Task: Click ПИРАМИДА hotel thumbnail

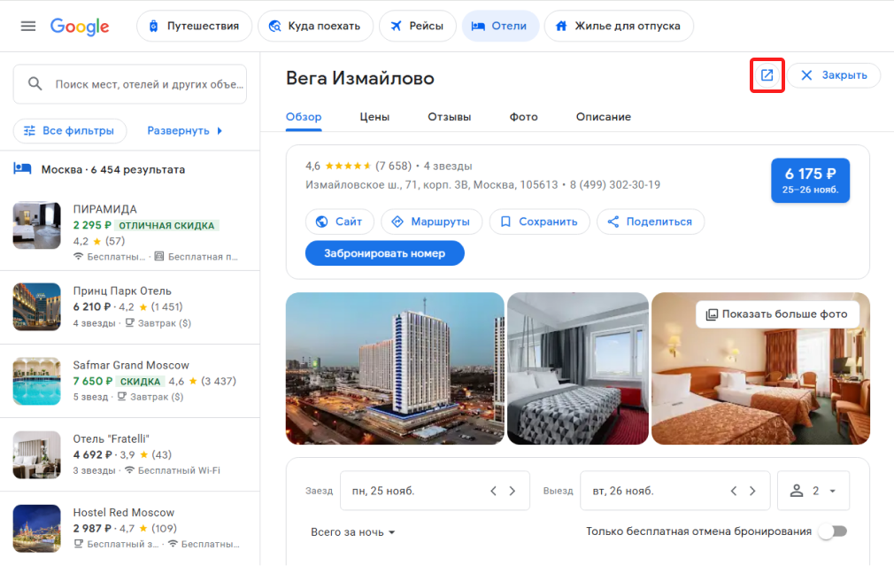Action: pos(37,225)
